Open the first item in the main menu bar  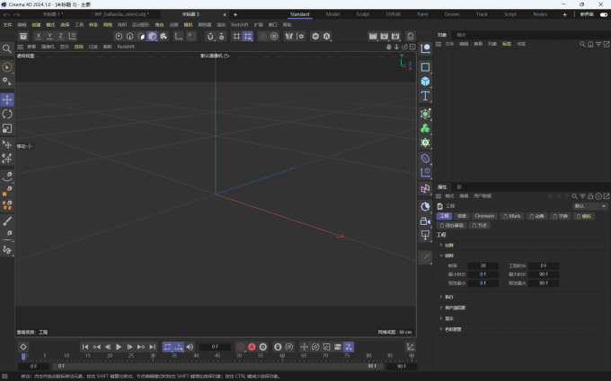(7, 24)
